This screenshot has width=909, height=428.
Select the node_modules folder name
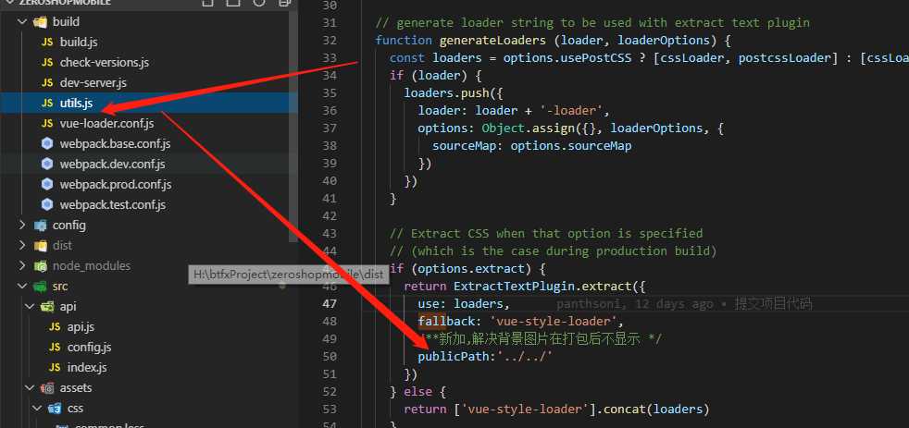(x=92, y=266)
